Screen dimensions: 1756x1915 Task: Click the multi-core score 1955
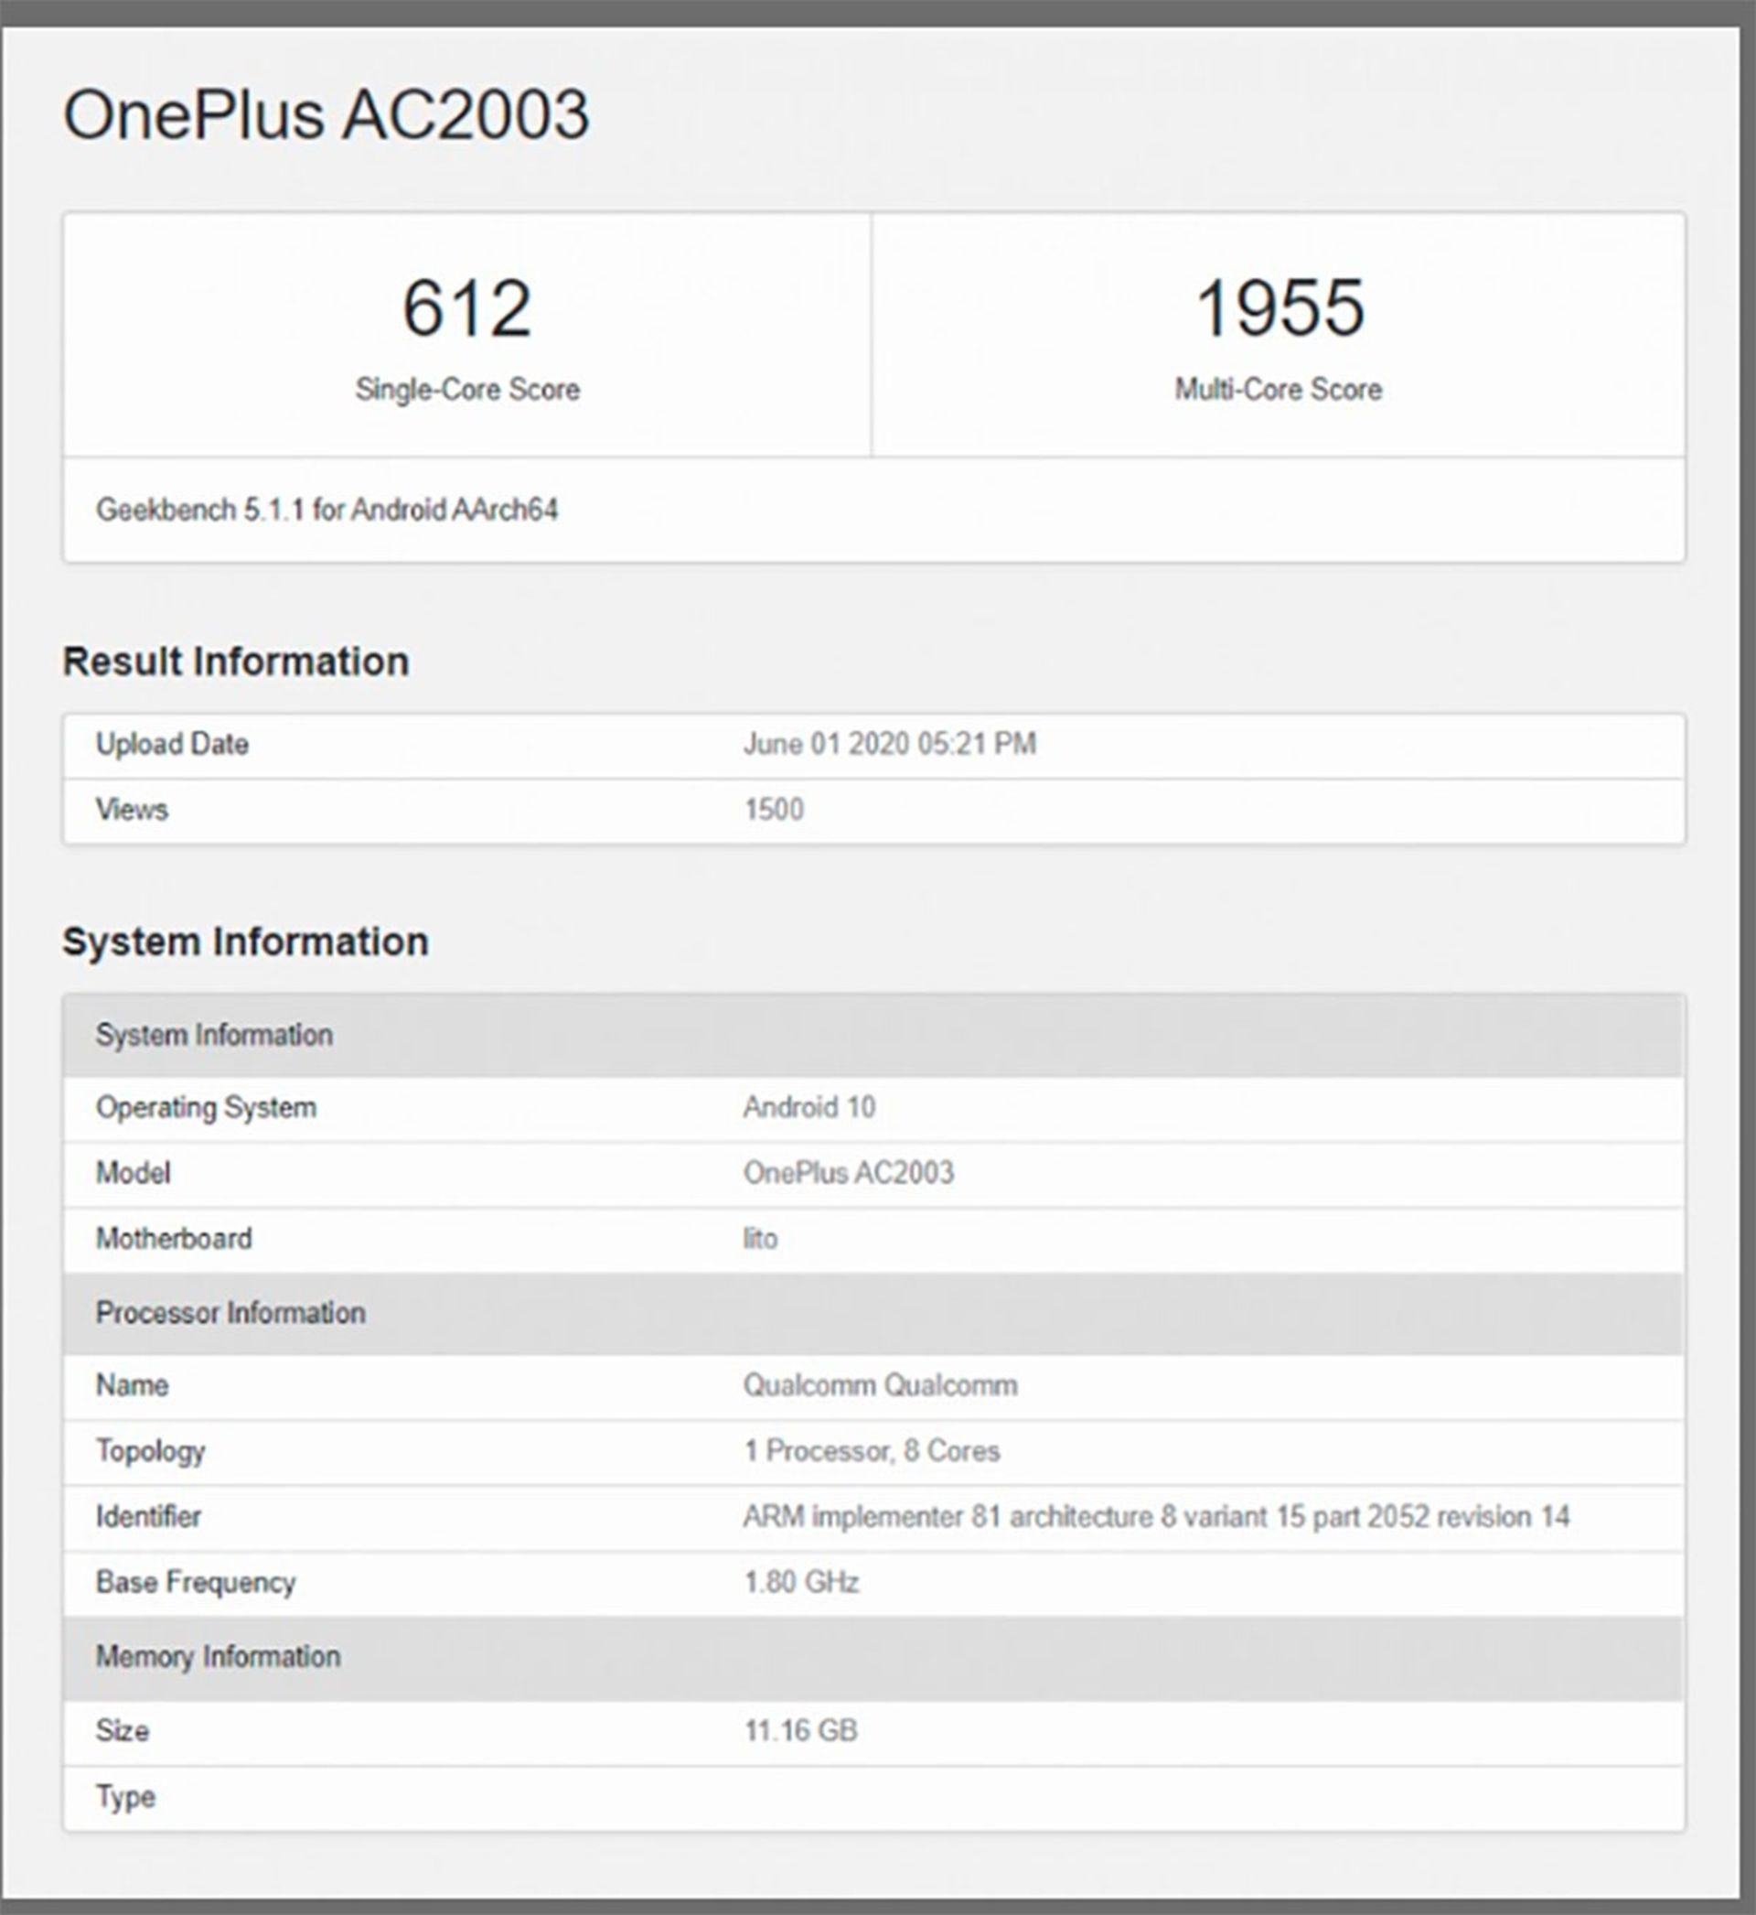pyautogui.click(x=1279, y=308)
